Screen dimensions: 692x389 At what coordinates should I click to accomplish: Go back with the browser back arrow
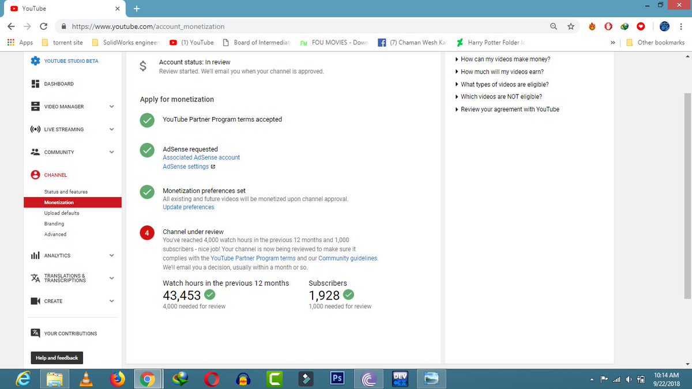11,27
